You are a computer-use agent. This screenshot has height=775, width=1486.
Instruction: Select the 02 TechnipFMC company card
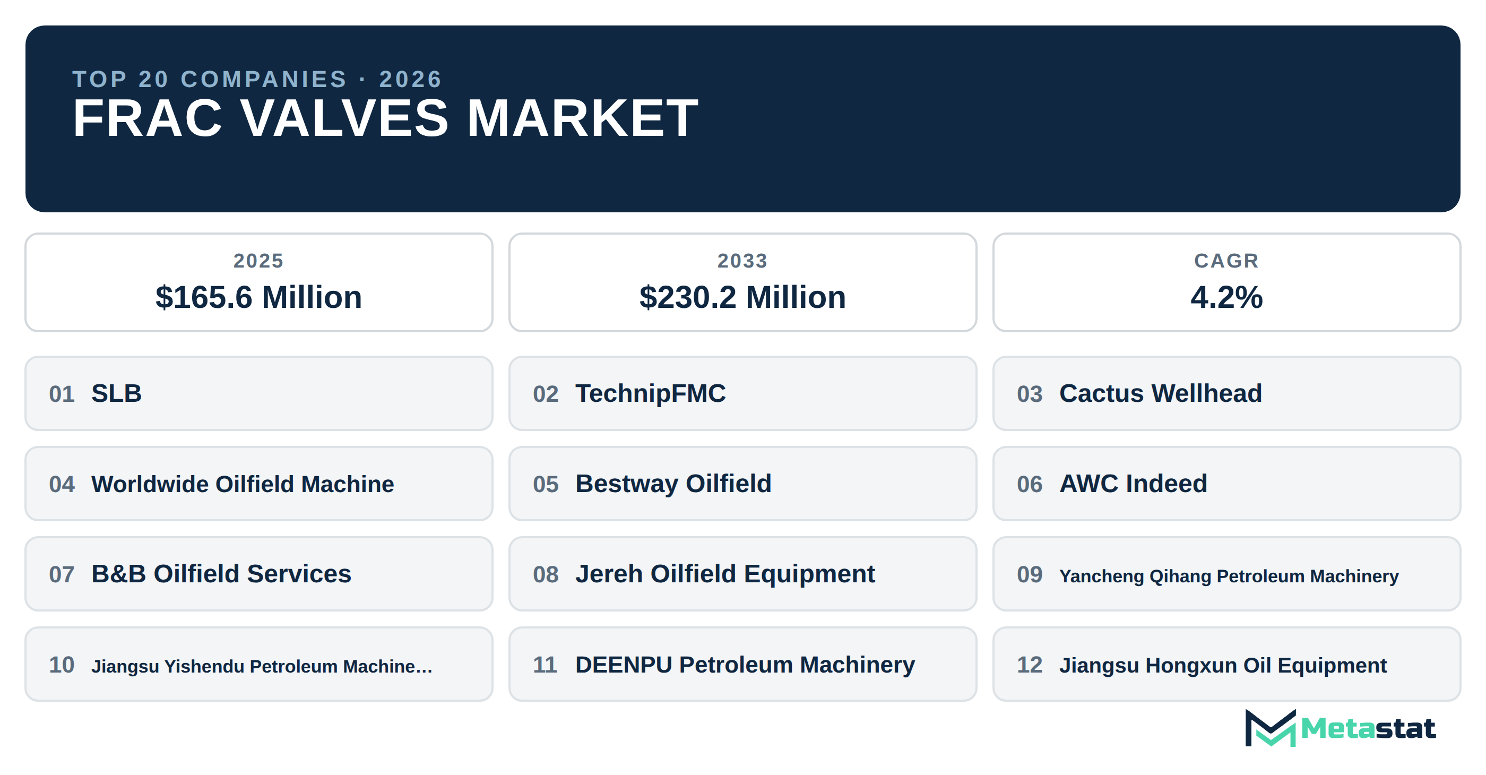tap(742, 393)
